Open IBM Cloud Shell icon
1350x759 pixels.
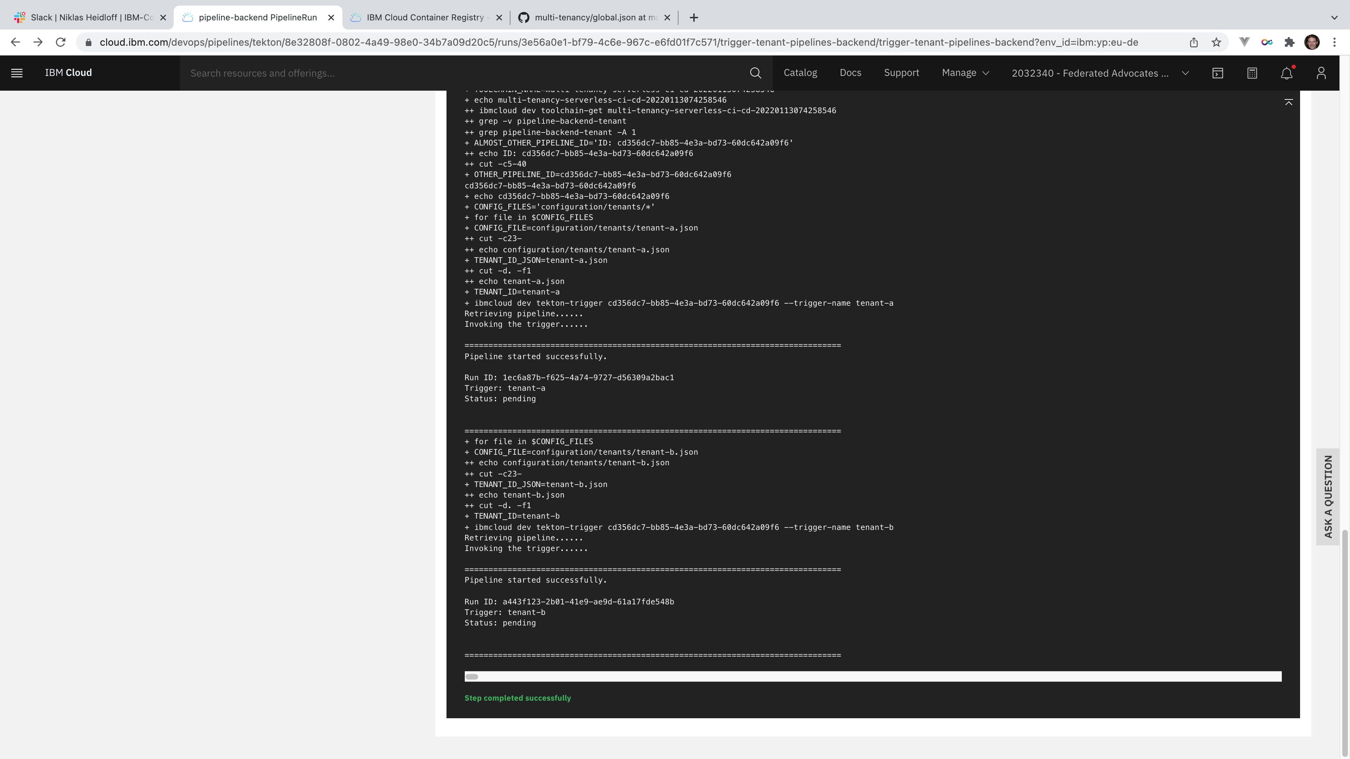(x=1217, y=73)
